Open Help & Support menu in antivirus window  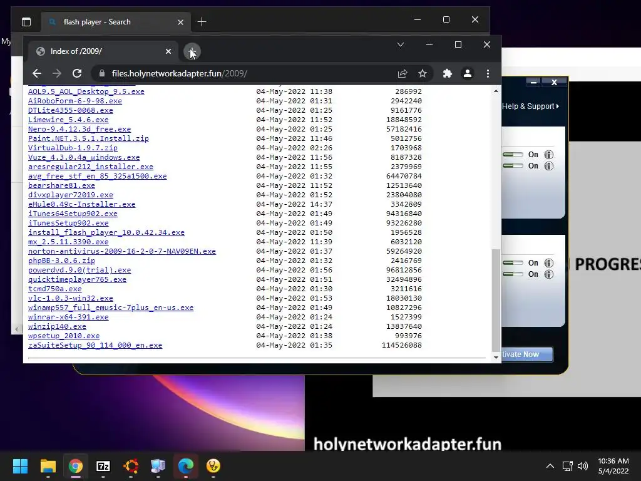[530, 106]
